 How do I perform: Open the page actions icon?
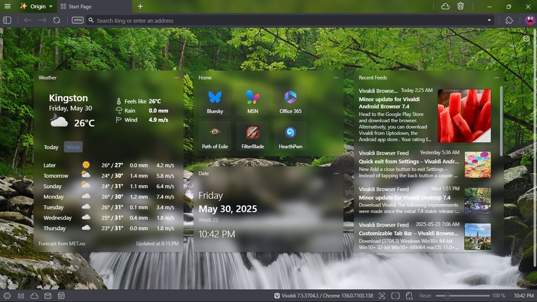pyautogui.click(x=409, y=296)
